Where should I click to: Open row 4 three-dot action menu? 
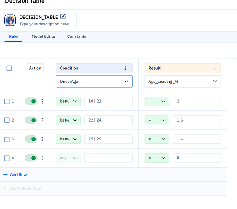(42, 158)
